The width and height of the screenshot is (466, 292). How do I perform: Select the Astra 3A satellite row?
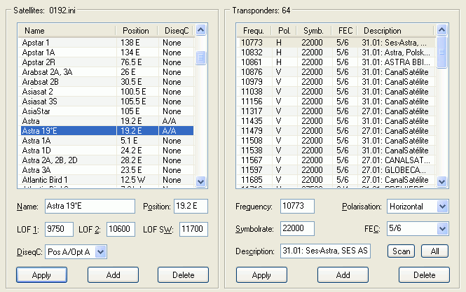point(107,170)
